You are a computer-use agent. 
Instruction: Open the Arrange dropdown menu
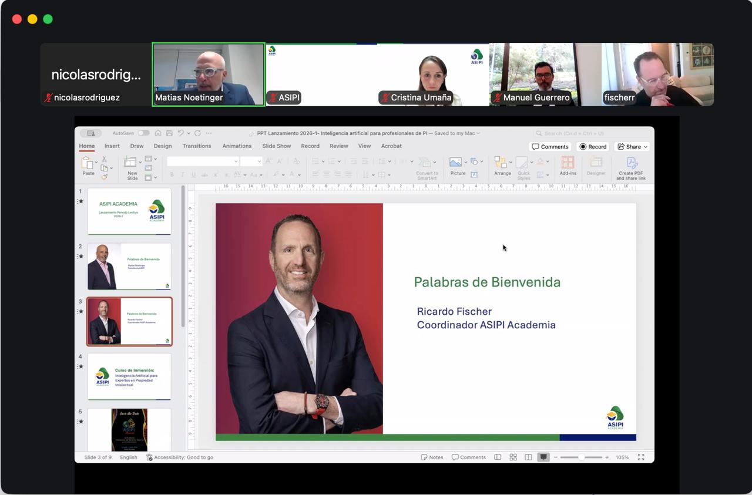pos(502,165)
